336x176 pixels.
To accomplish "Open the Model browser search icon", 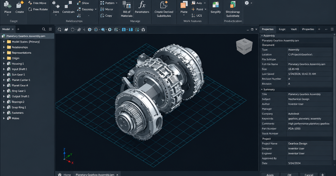I will 44,29.
